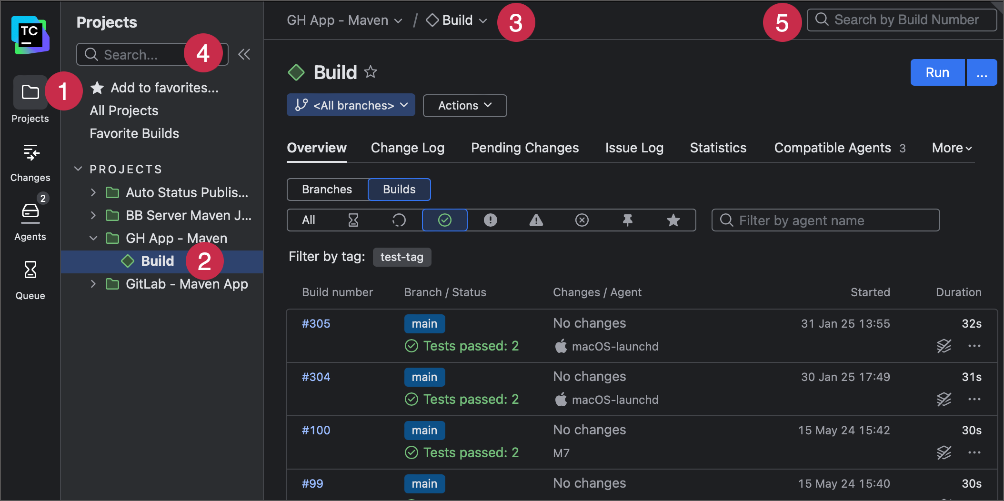Screen dimensions: 1004x501
Task: Open the Agents panel in the sidebar
Action: pos(30,219)
